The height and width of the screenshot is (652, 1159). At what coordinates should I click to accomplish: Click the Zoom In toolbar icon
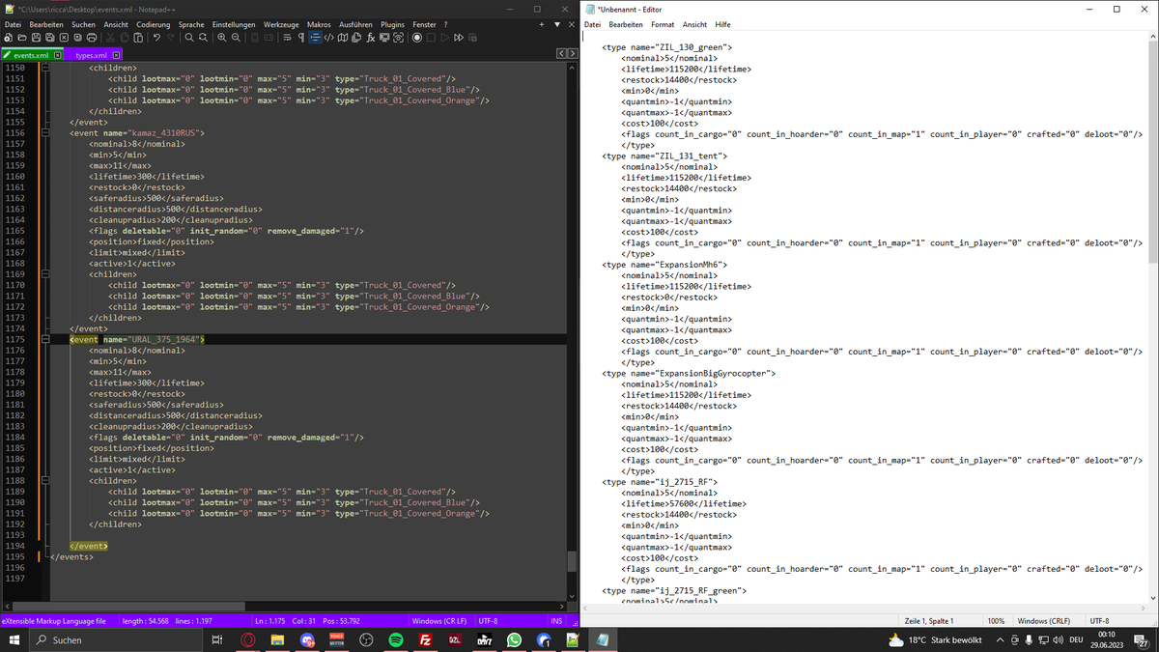pos(221,38)
